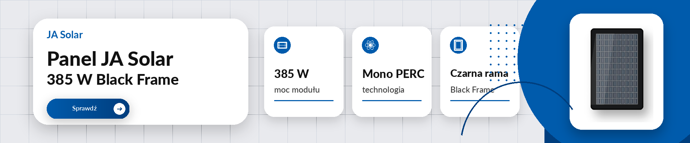The height and width of the screenshot is (143, 690).
Task: Click the white card around the solar panel
Action: 616,71
